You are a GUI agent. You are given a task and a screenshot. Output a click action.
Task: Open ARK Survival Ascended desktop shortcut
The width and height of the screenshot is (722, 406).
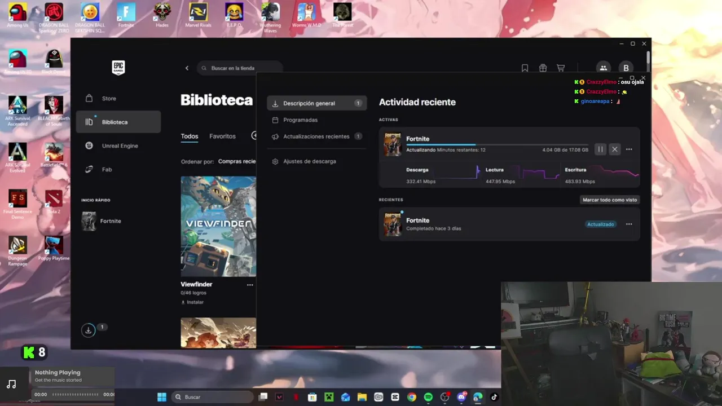(17, 111)
